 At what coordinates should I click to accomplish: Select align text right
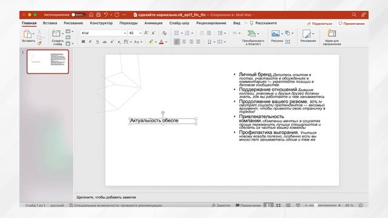click(x=191, y=42)
